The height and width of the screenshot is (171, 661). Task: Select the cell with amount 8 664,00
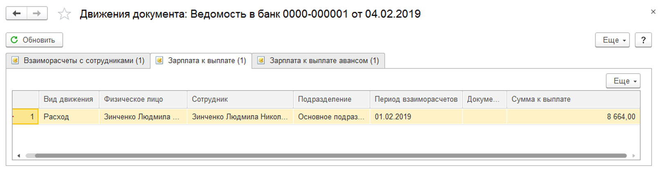(573, 117)
